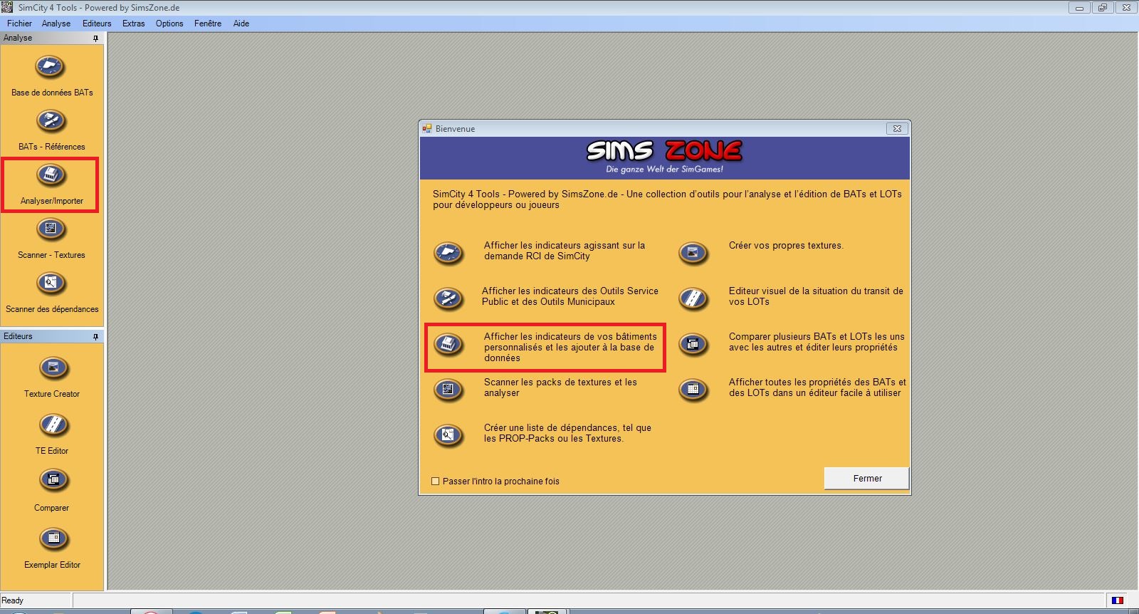The width and height of the screenshot is (1139, 614).
Task: Launch Comparer editor icon in sidebar
Action: (x=53, y=481)
